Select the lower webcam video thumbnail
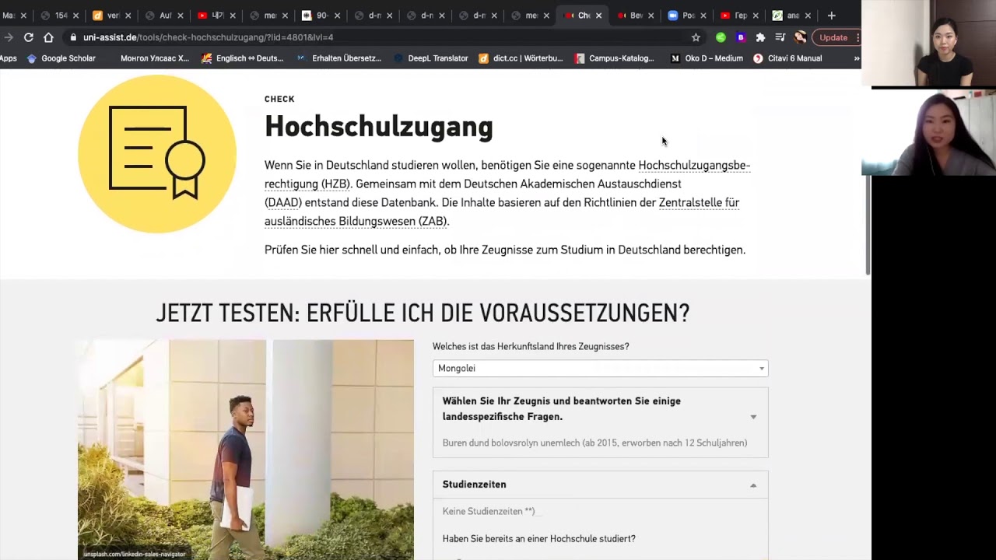 pyautogui.click(x=929, y=132)
